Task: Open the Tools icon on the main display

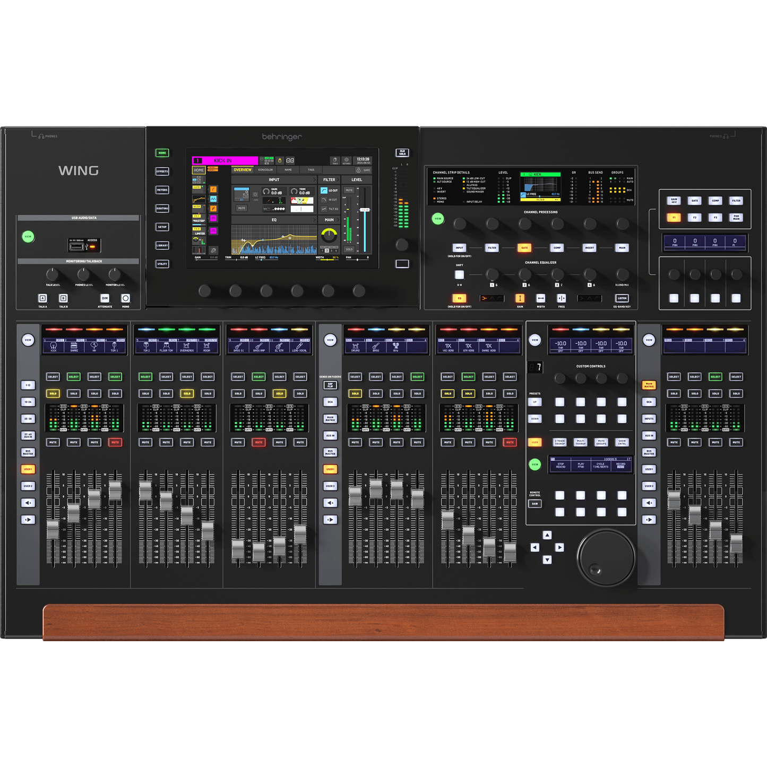Action: (x=335, y=161)
